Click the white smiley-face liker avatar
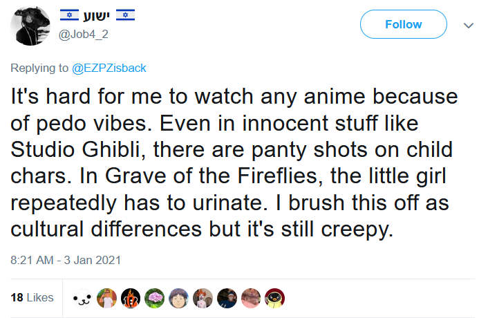 click(x=82, y=298)
